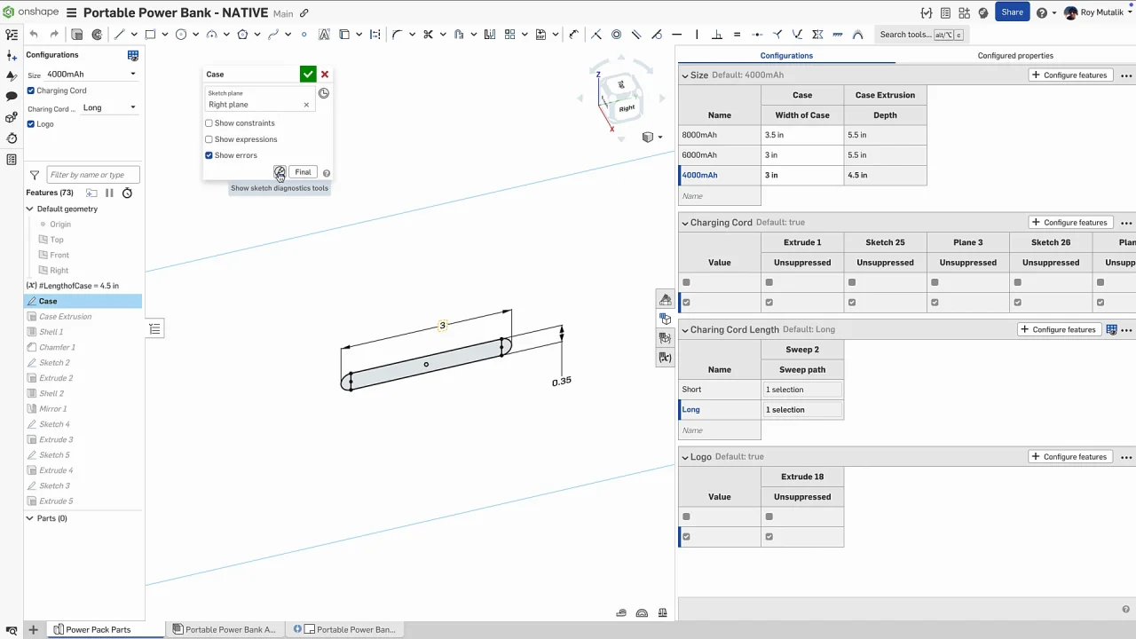Click the Sketch fillet tool
The width and height of the screenshot is (1136, 639).
pos(397,35)
